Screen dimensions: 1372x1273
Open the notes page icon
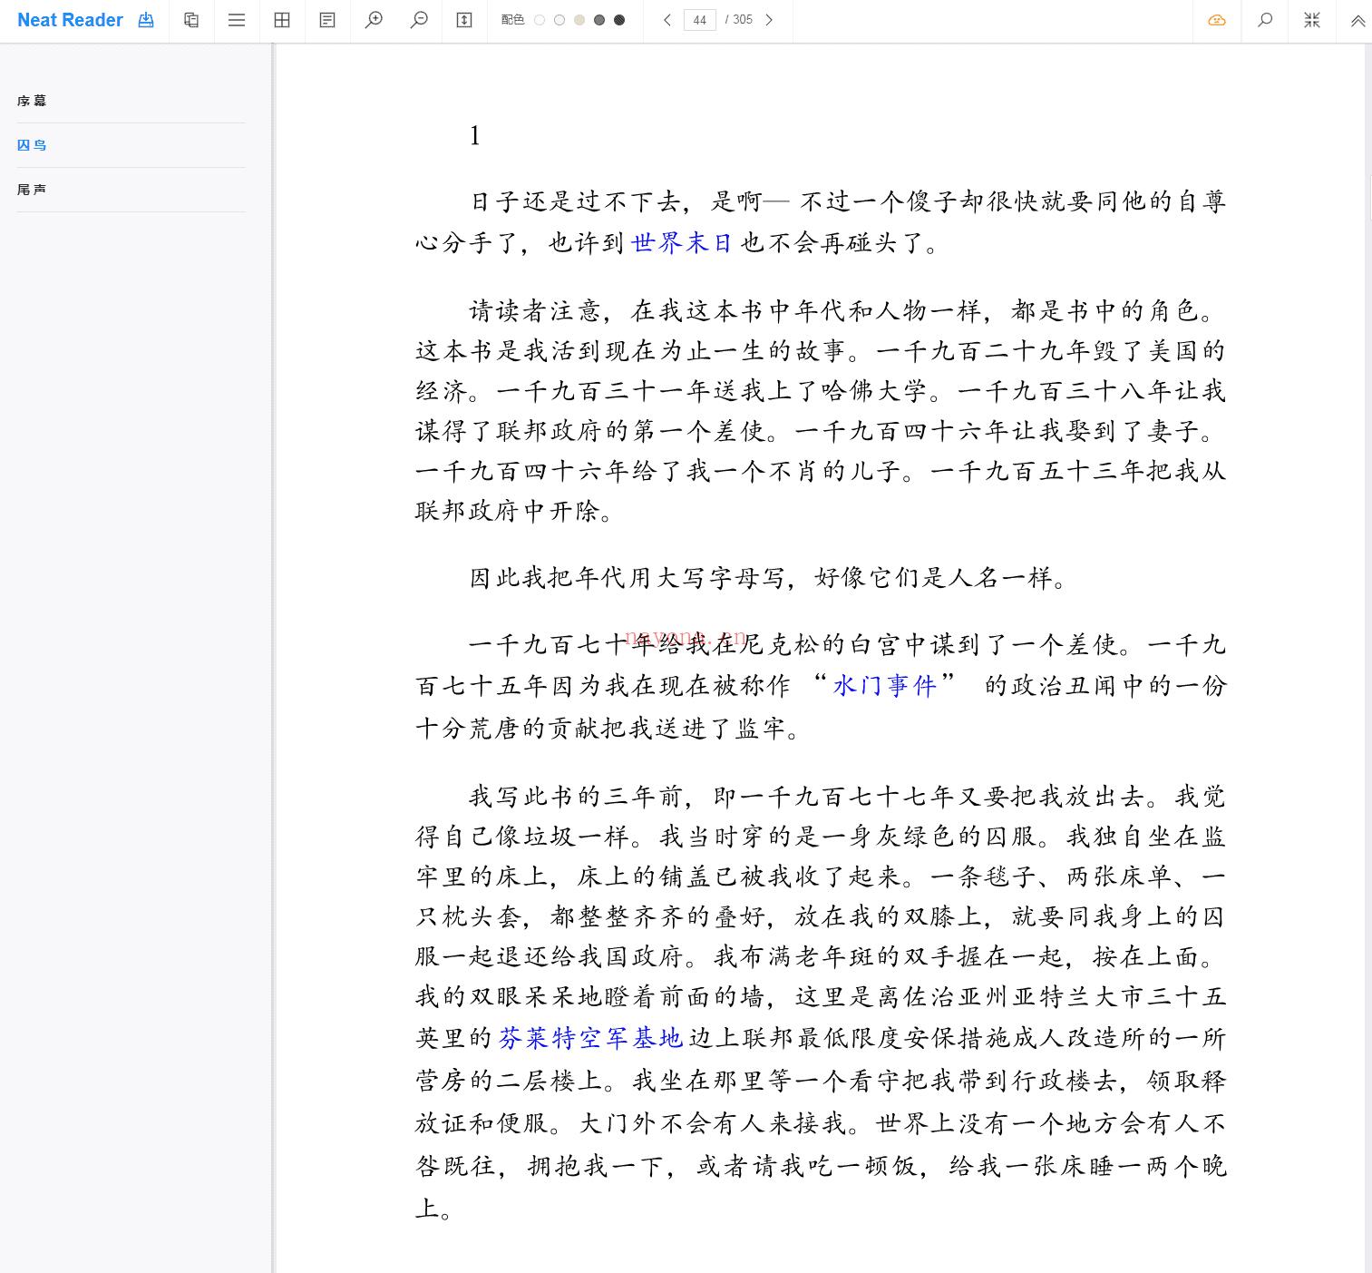click(327, 20)
